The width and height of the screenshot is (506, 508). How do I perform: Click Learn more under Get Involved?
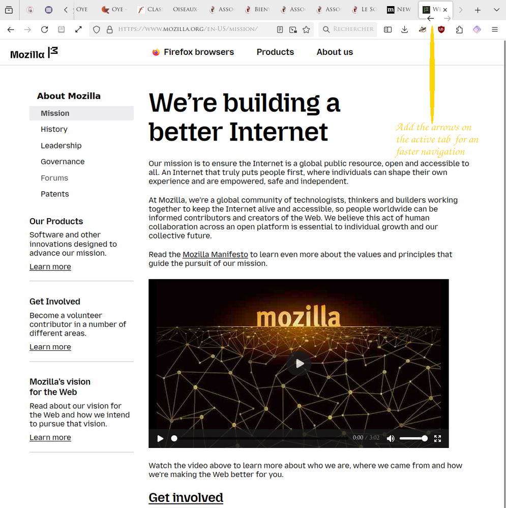click(x=50, y=347)
